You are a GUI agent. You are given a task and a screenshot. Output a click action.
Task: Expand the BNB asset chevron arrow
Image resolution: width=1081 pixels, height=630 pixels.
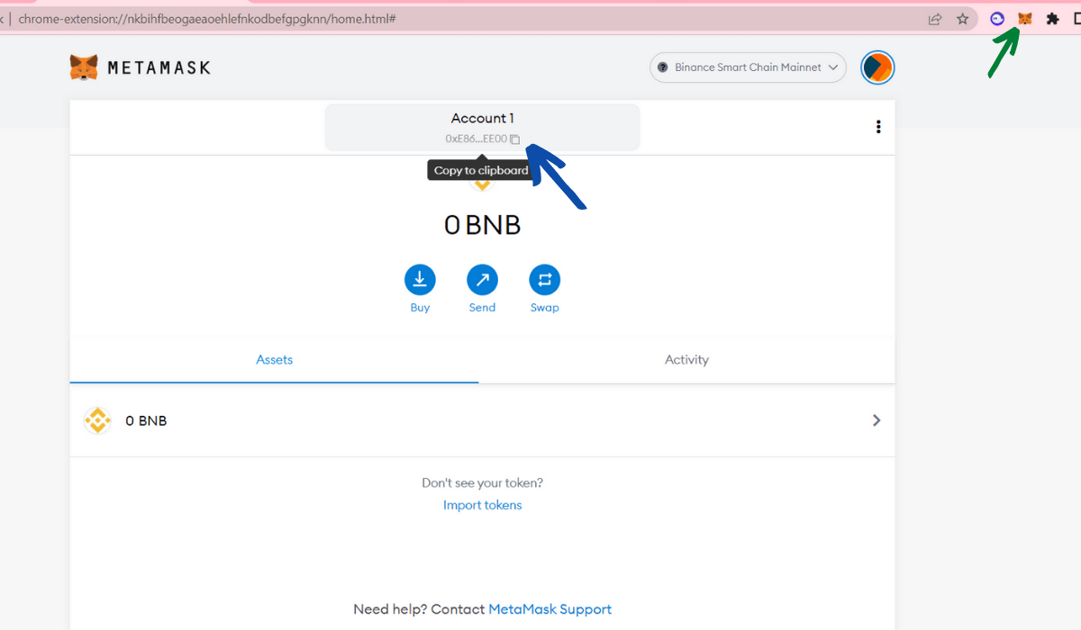(877, 420)
